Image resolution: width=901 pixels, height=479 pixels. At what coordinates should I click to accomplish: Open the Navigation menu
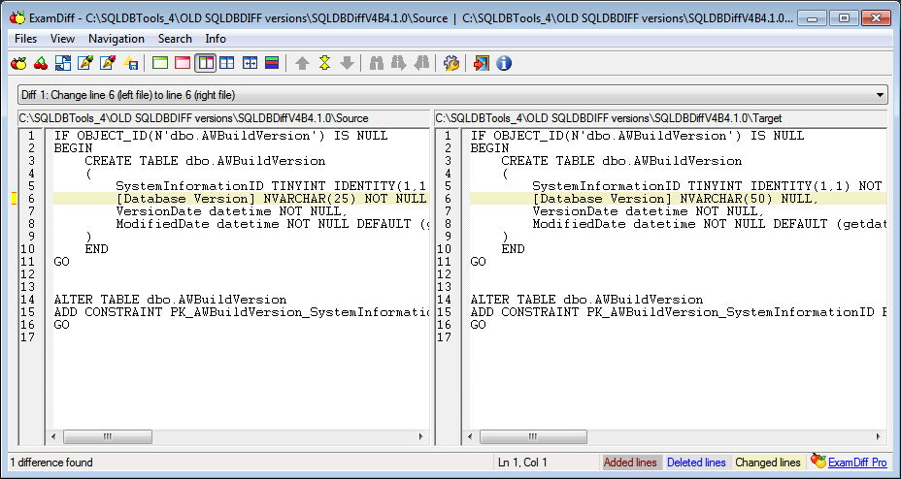117,39
